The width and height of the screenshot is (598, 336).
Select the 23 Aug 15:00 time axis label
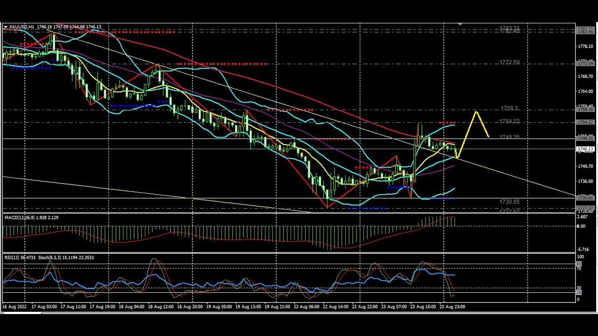click(x=423, y=307)
